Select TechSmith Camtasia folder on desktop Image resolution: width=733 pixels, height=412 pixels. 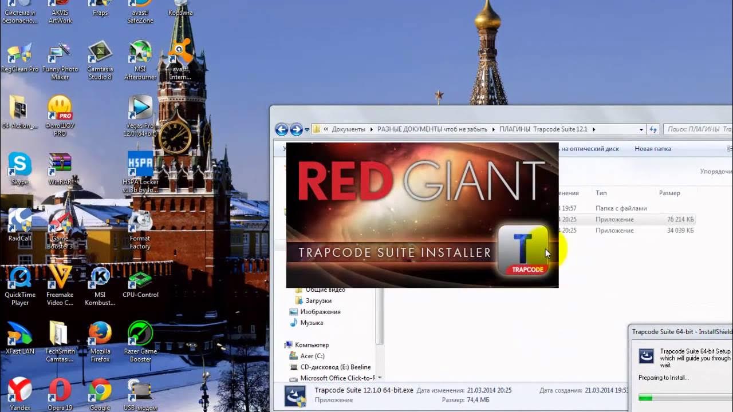click(60, 342)
